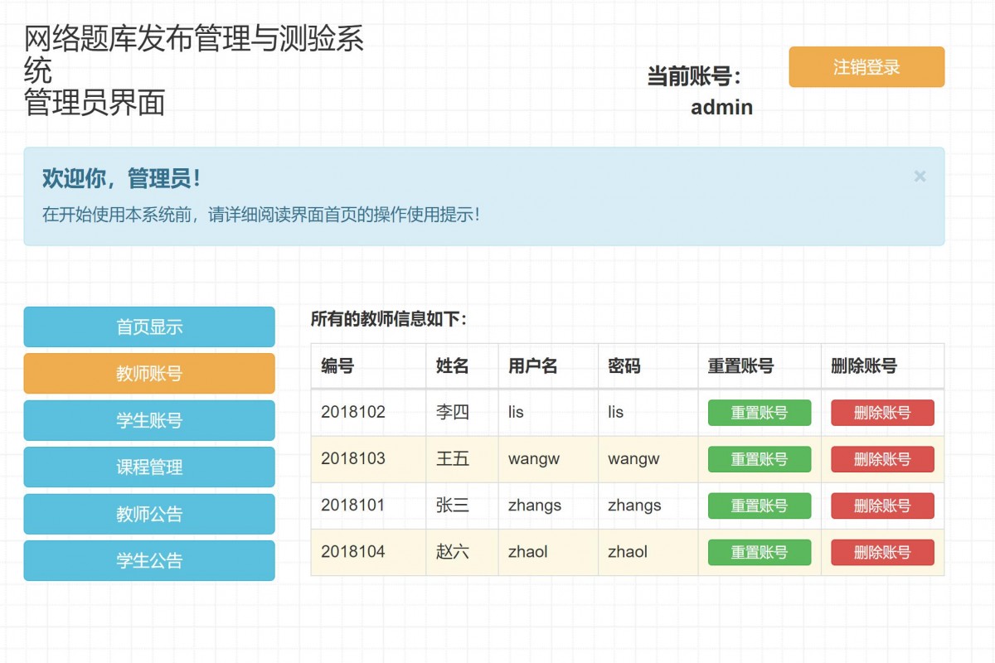This screenshot has width=995, height=663.
Task: Reset the account for teacher 张三
Action: click(x=760, y=506)
